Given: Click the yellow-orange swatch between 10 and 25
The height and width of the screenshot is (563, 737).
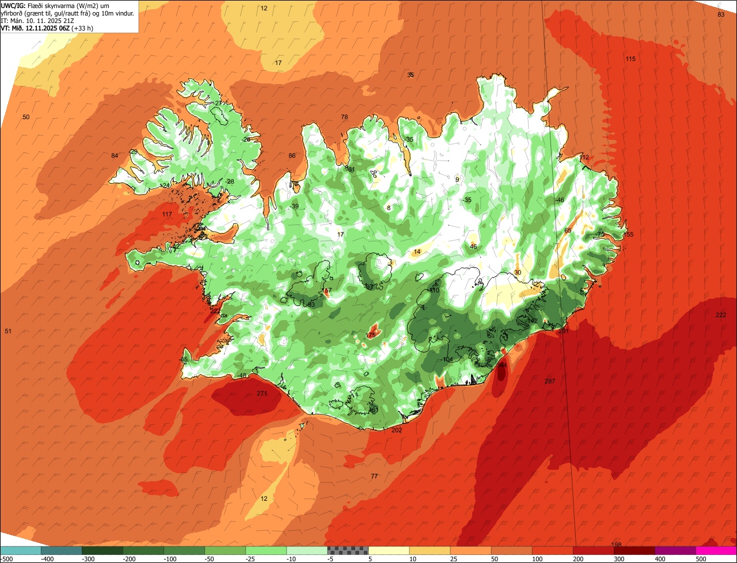Looking at the screenshot, I should (429, 550).
